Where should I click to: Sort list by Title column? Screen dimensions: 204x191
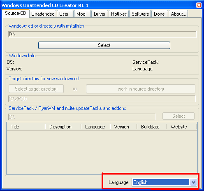point(26,127)
